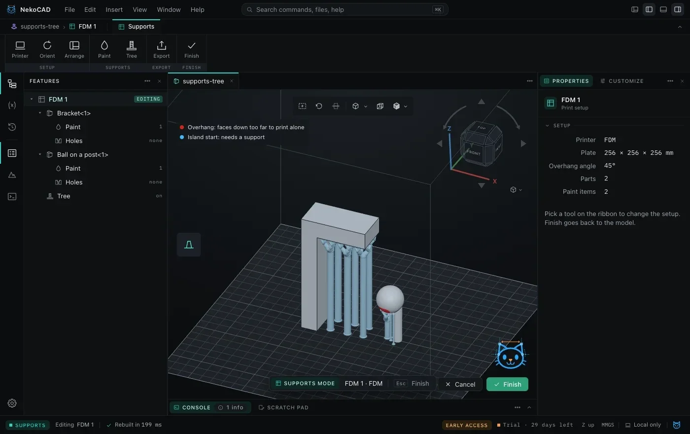The height and width of the screenshot is (434, 690).
Task: Open the File menu
Action: [x=69, y=9]
